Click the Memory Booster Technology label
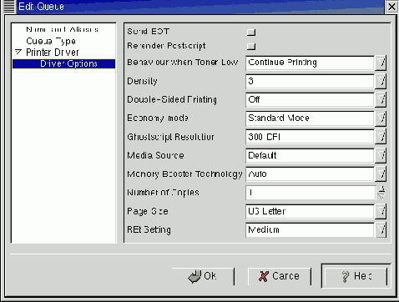Image resolution: width=399 pixels, height=302 pixels. click(x=184, y=174)
